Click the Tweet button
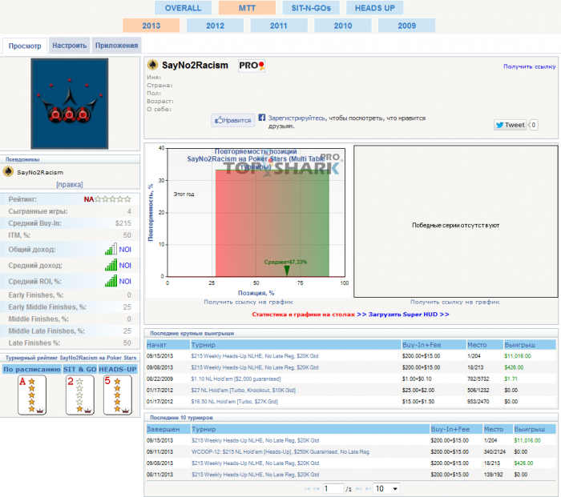The width and height of the screenshot is (561, 497). click(x=511, y=125)
